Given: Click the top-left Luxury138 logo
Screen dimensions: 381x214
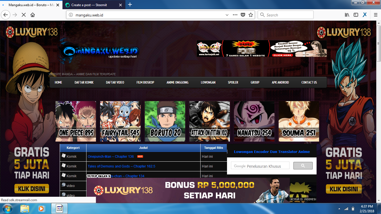Looking at the screenshot, I should [32, 32].
